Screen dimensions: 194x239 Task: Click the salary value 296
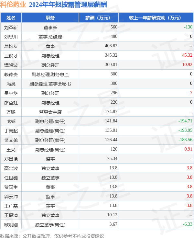[114, 93]
